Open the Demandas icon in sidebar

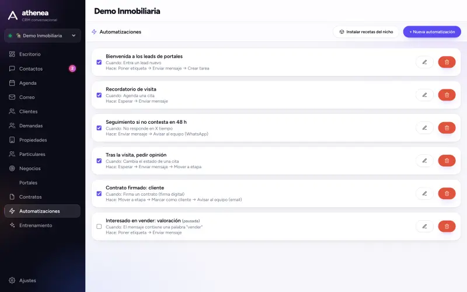[x=12, y=126]
